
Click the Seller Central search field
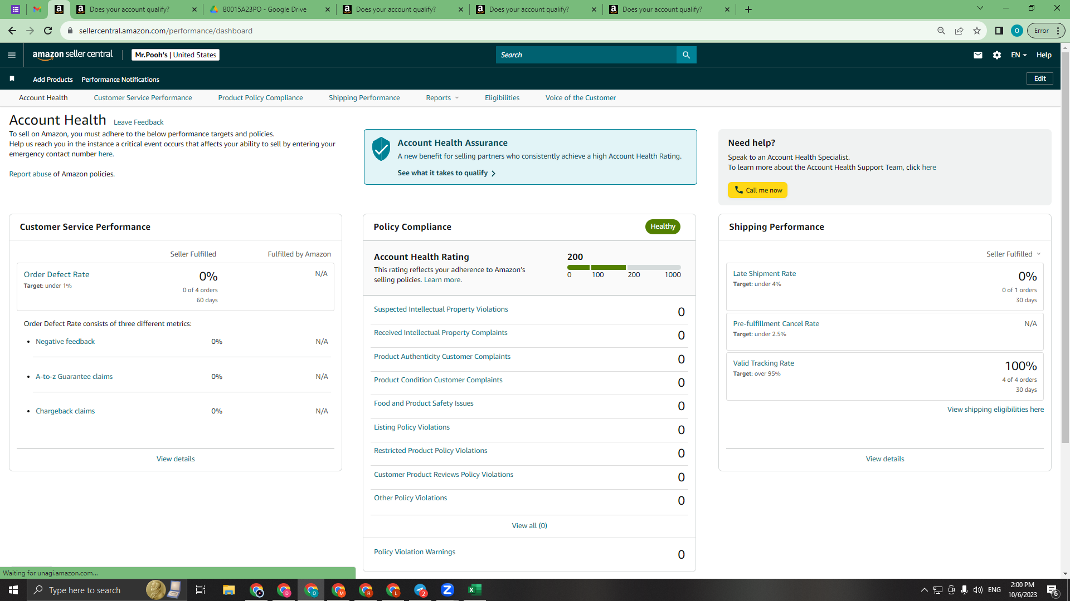586,55
